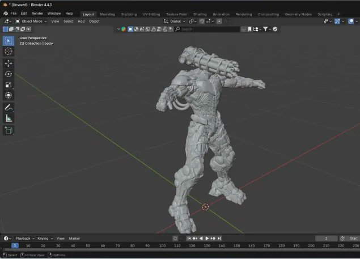Open the viewport View menu
The image size is (360, 259).
click(55, 22)
